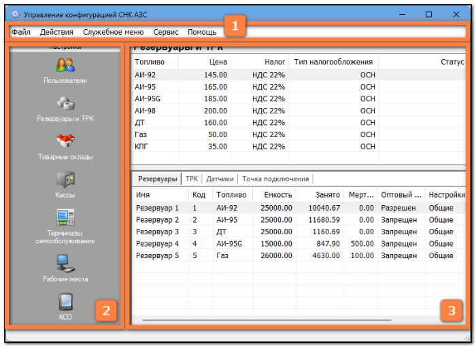Switch to the Резервуары tab
The image size is (476, 347).
[158, 179]
